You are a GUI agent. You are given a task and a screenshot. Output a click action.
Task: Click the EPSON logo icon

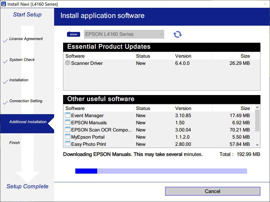click(73, 34)
